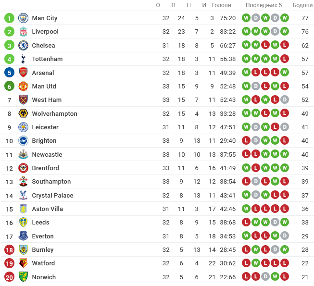The width and height of the screenshot is (314, 286).
Task: Click the Watford club crest
Action: [23, 263]
